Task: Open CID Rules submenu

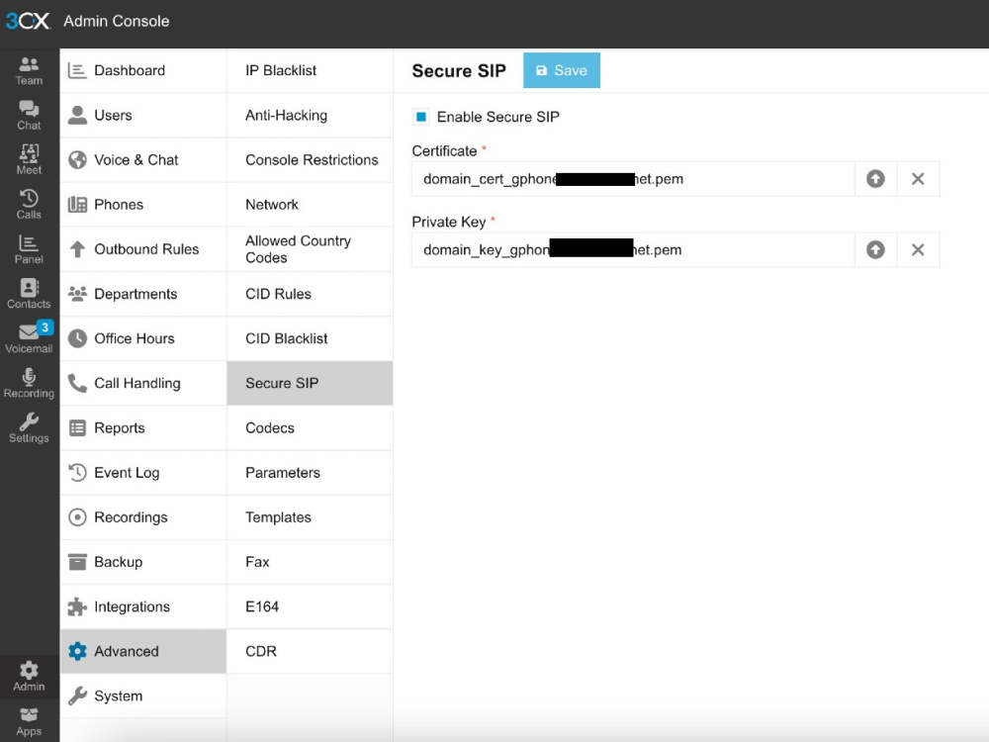Action: pos(310,294)
